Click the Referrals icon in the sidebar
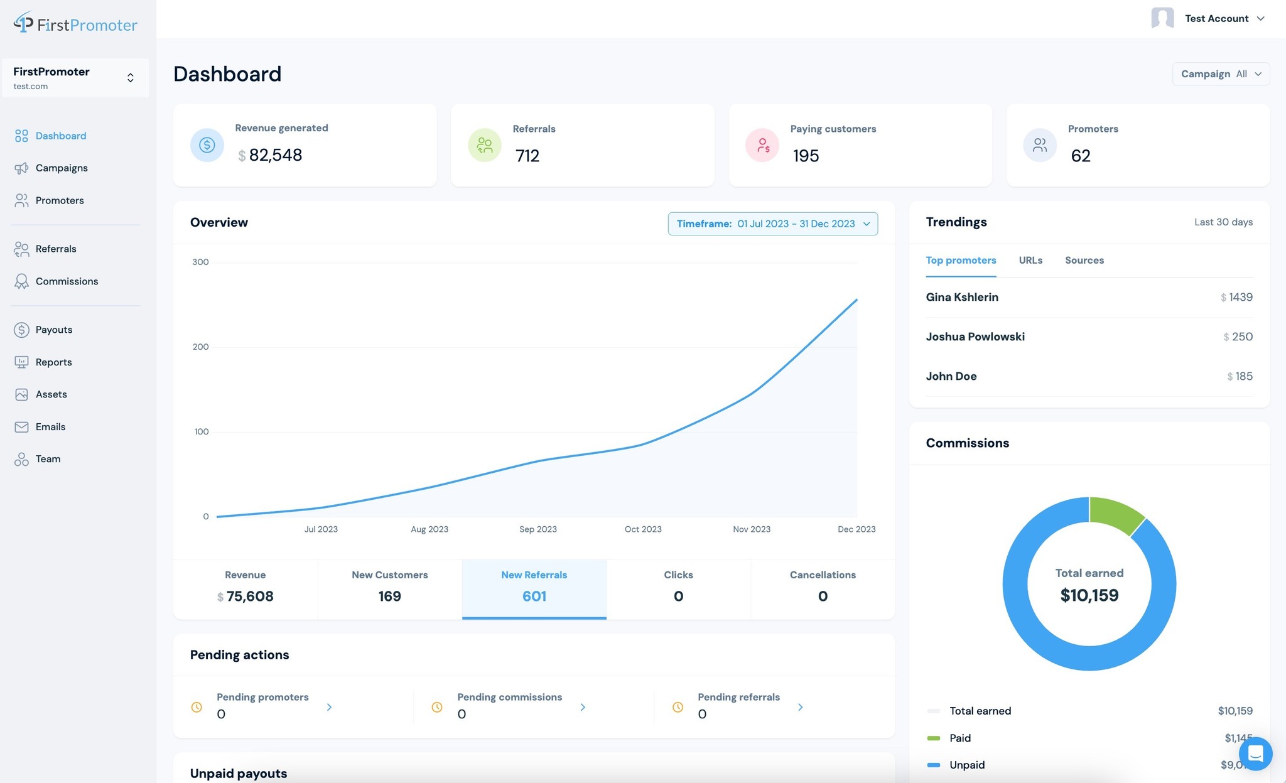The height and width of the screenshot is (783, 1286). pos(21,249)
